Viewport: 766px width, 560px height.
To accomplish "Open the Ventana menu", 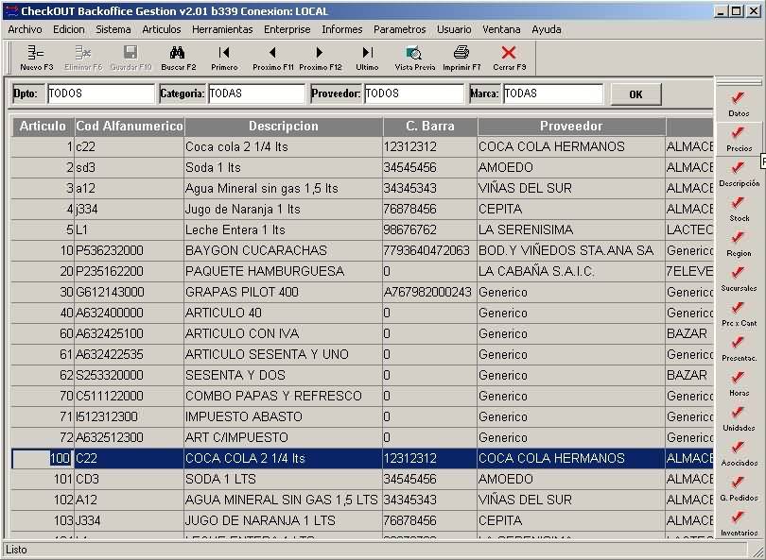I will coord(501,29).
